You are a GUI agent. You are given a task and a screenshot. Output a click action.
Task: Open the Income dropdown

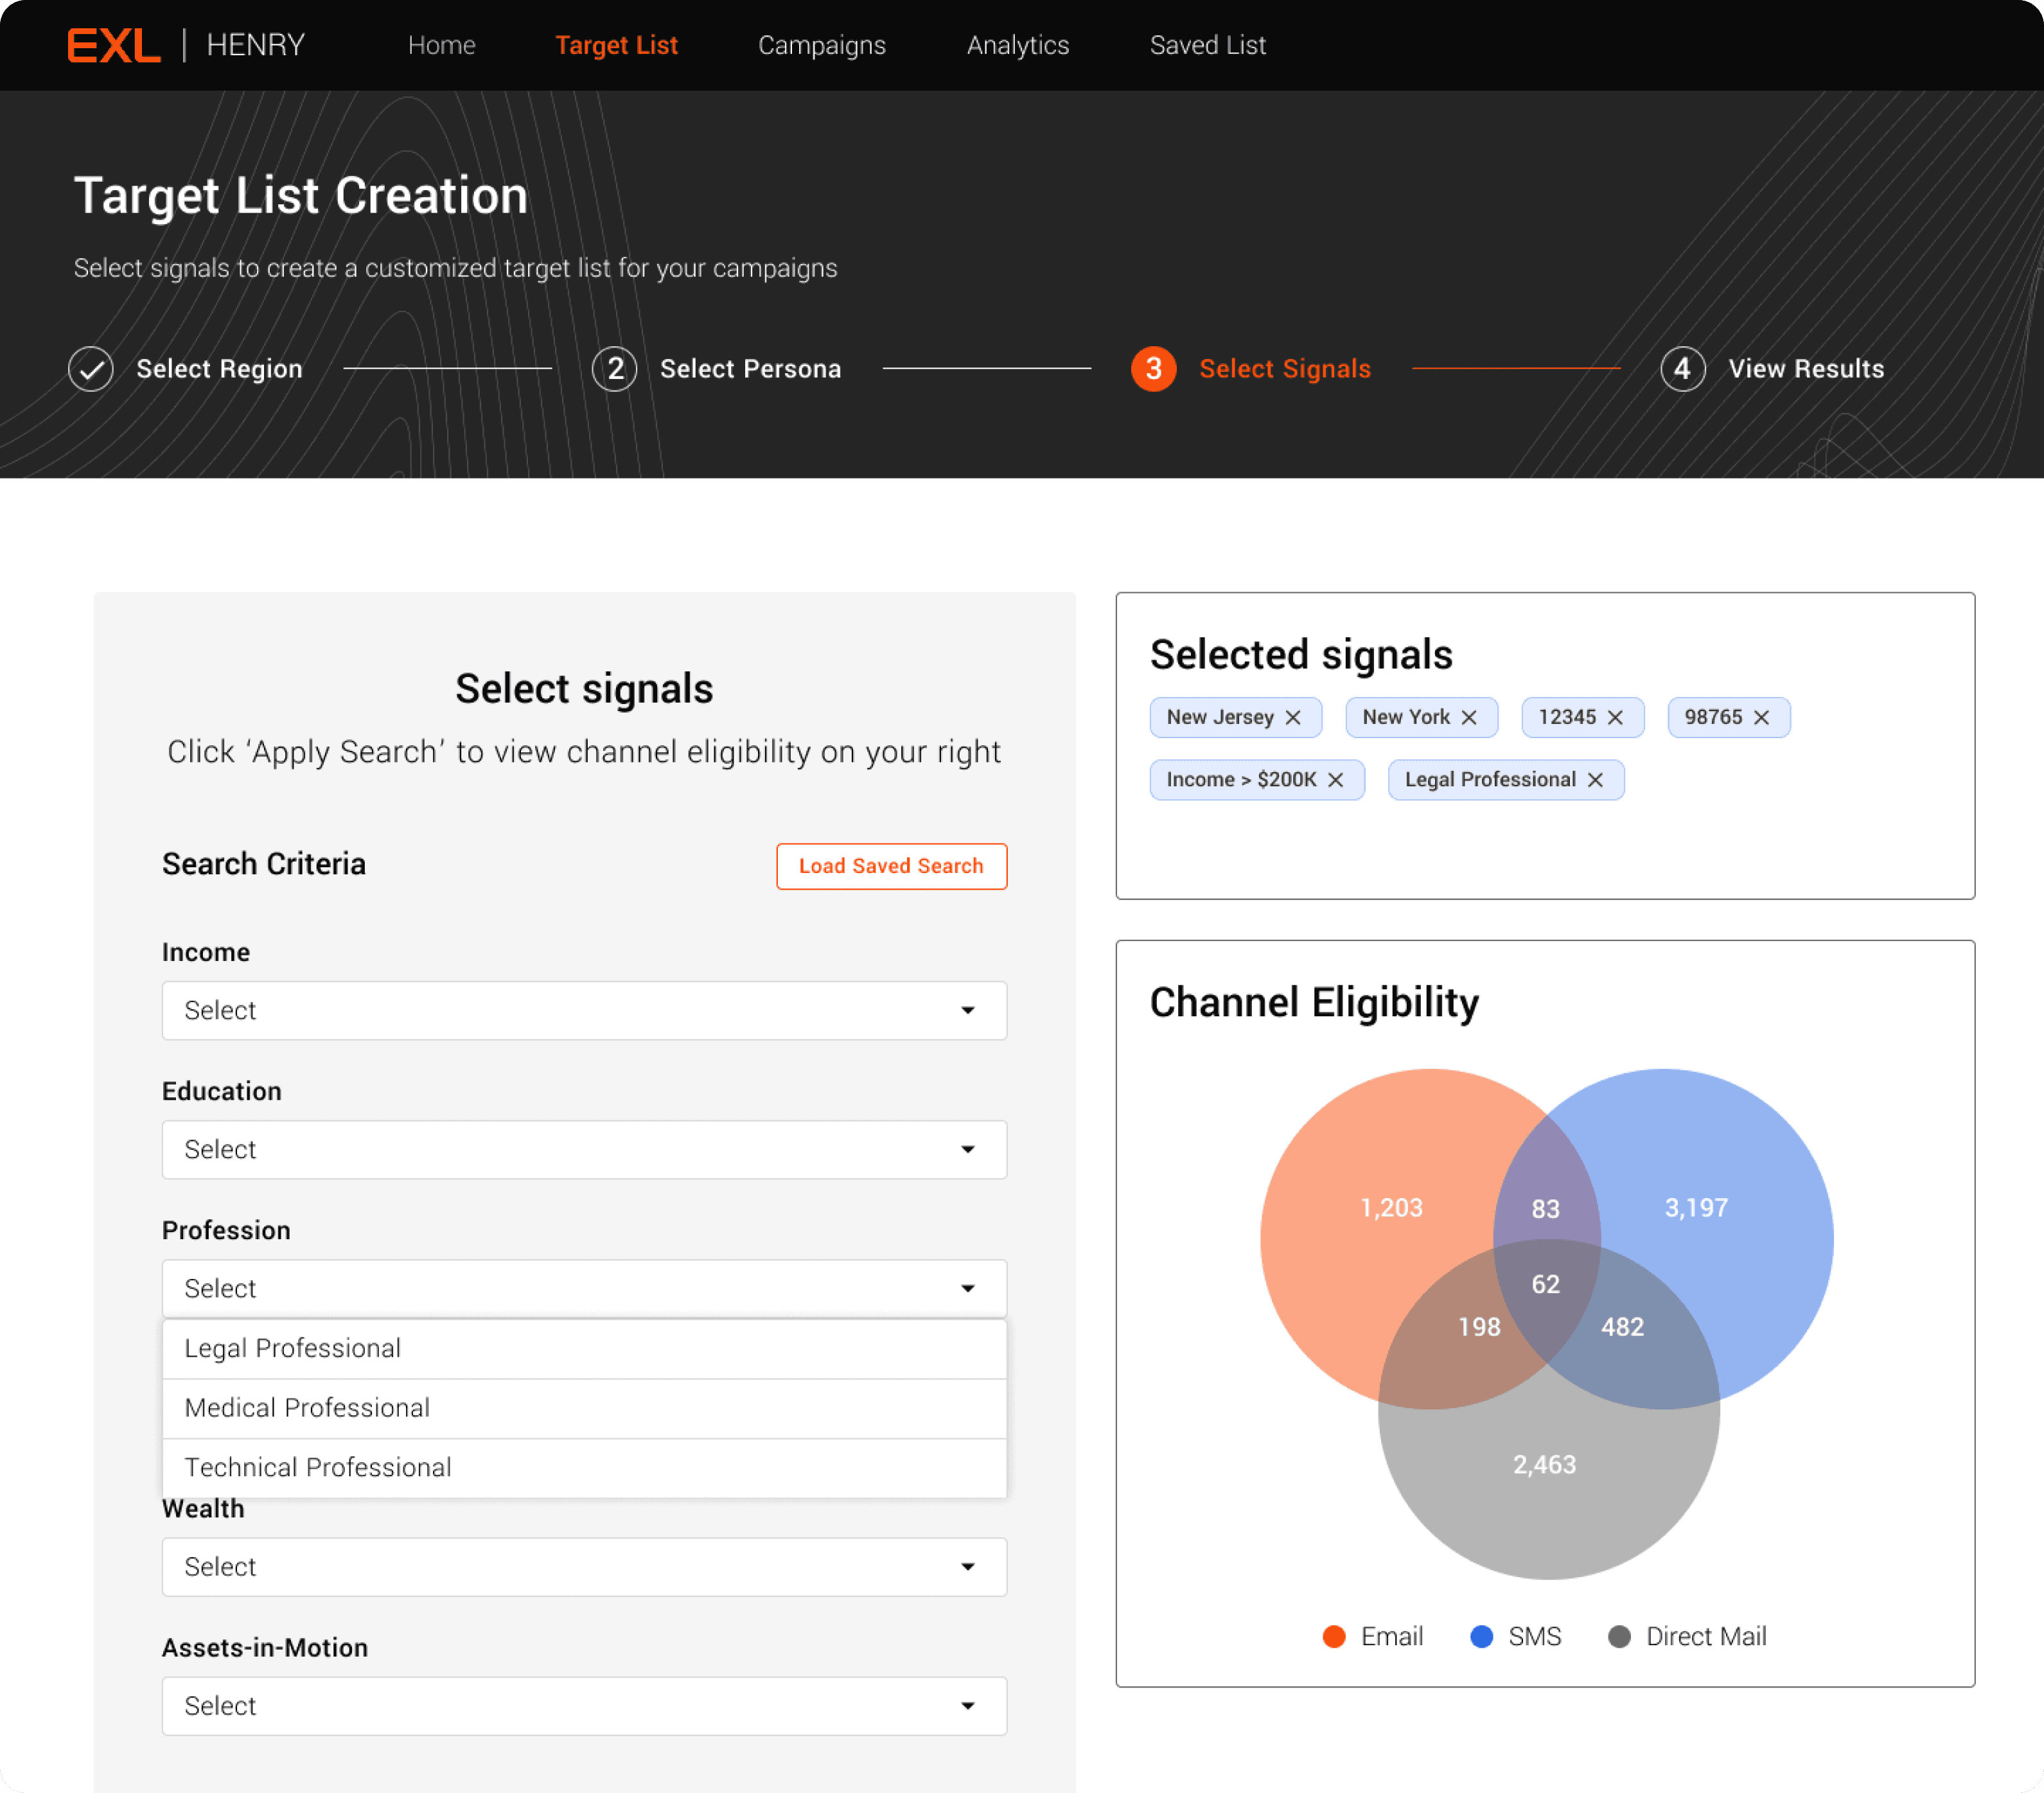584,1010
